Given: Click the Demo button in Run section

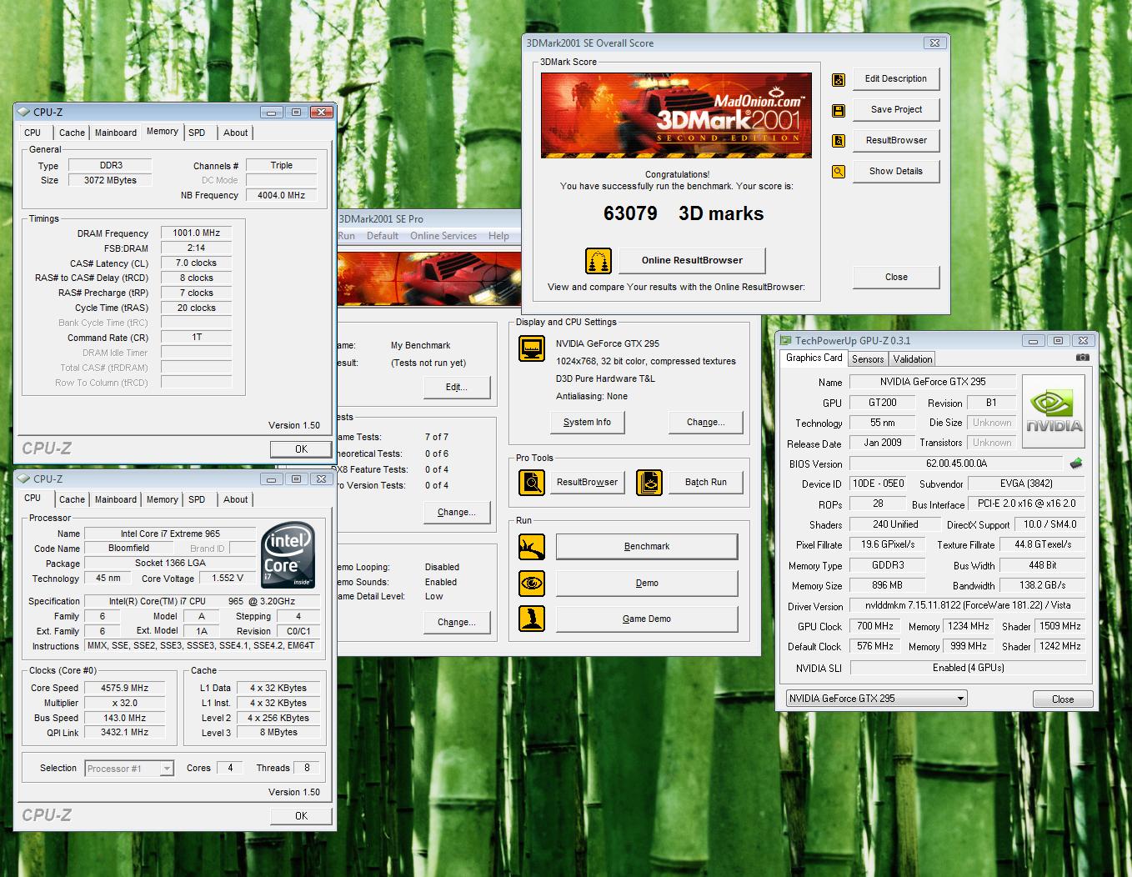Looking at the screenshot, I should (x=647, y=583).
